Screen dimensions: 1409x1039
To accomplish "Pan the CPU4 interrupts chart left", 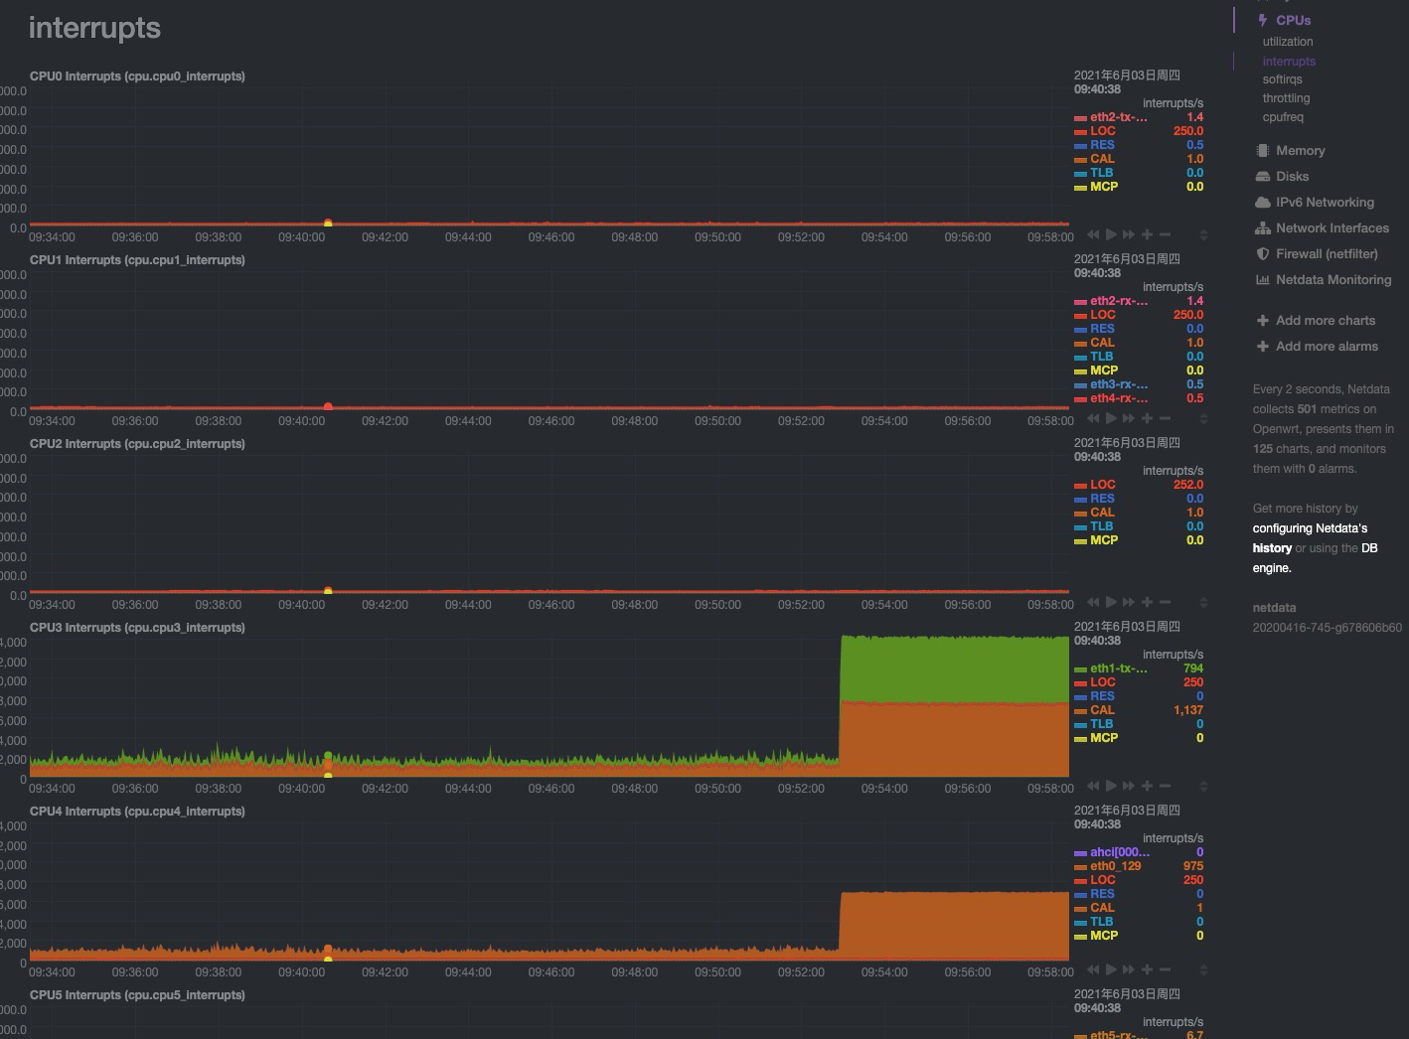I will (x=1093, y=969).
